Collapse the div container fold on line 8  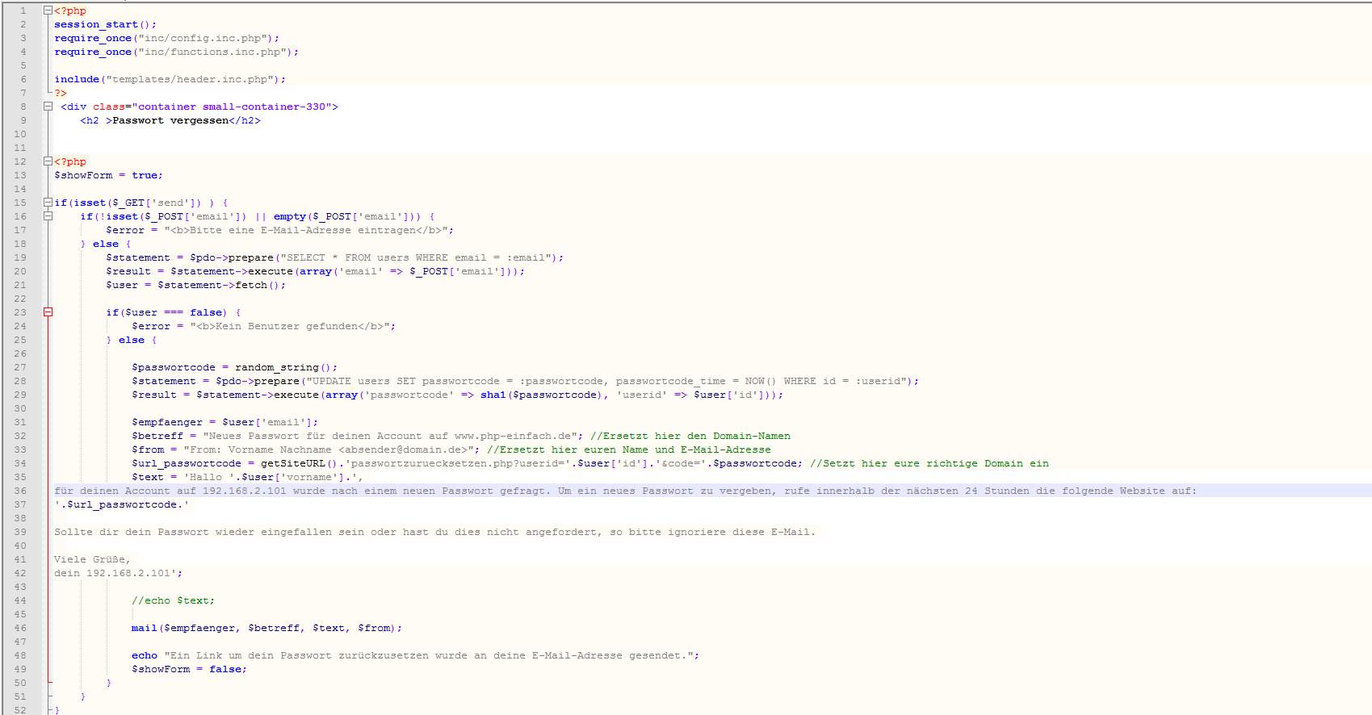[x=48, y=107]
